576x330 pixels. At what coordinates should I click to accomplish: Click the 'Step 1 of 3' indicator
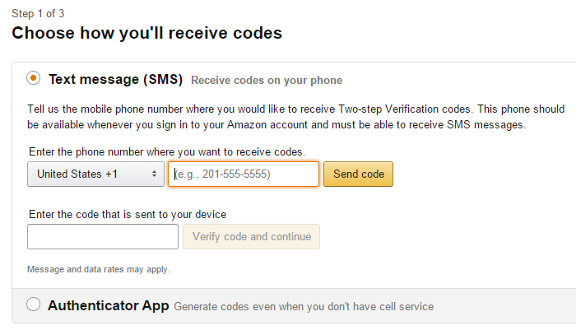click(38, 14)
